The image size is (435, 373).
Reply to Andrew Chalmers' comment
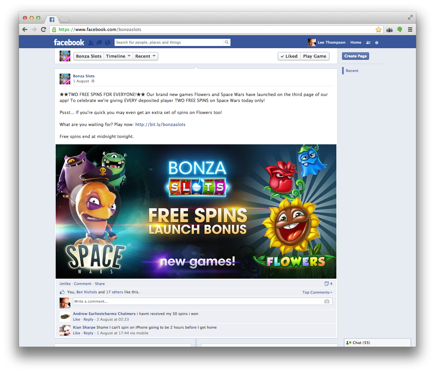(88, 319)
